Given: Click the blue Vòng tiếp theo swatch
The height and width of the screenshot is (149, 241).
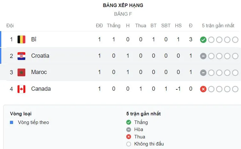Looking at the screenshot, I should pos(12,122).
